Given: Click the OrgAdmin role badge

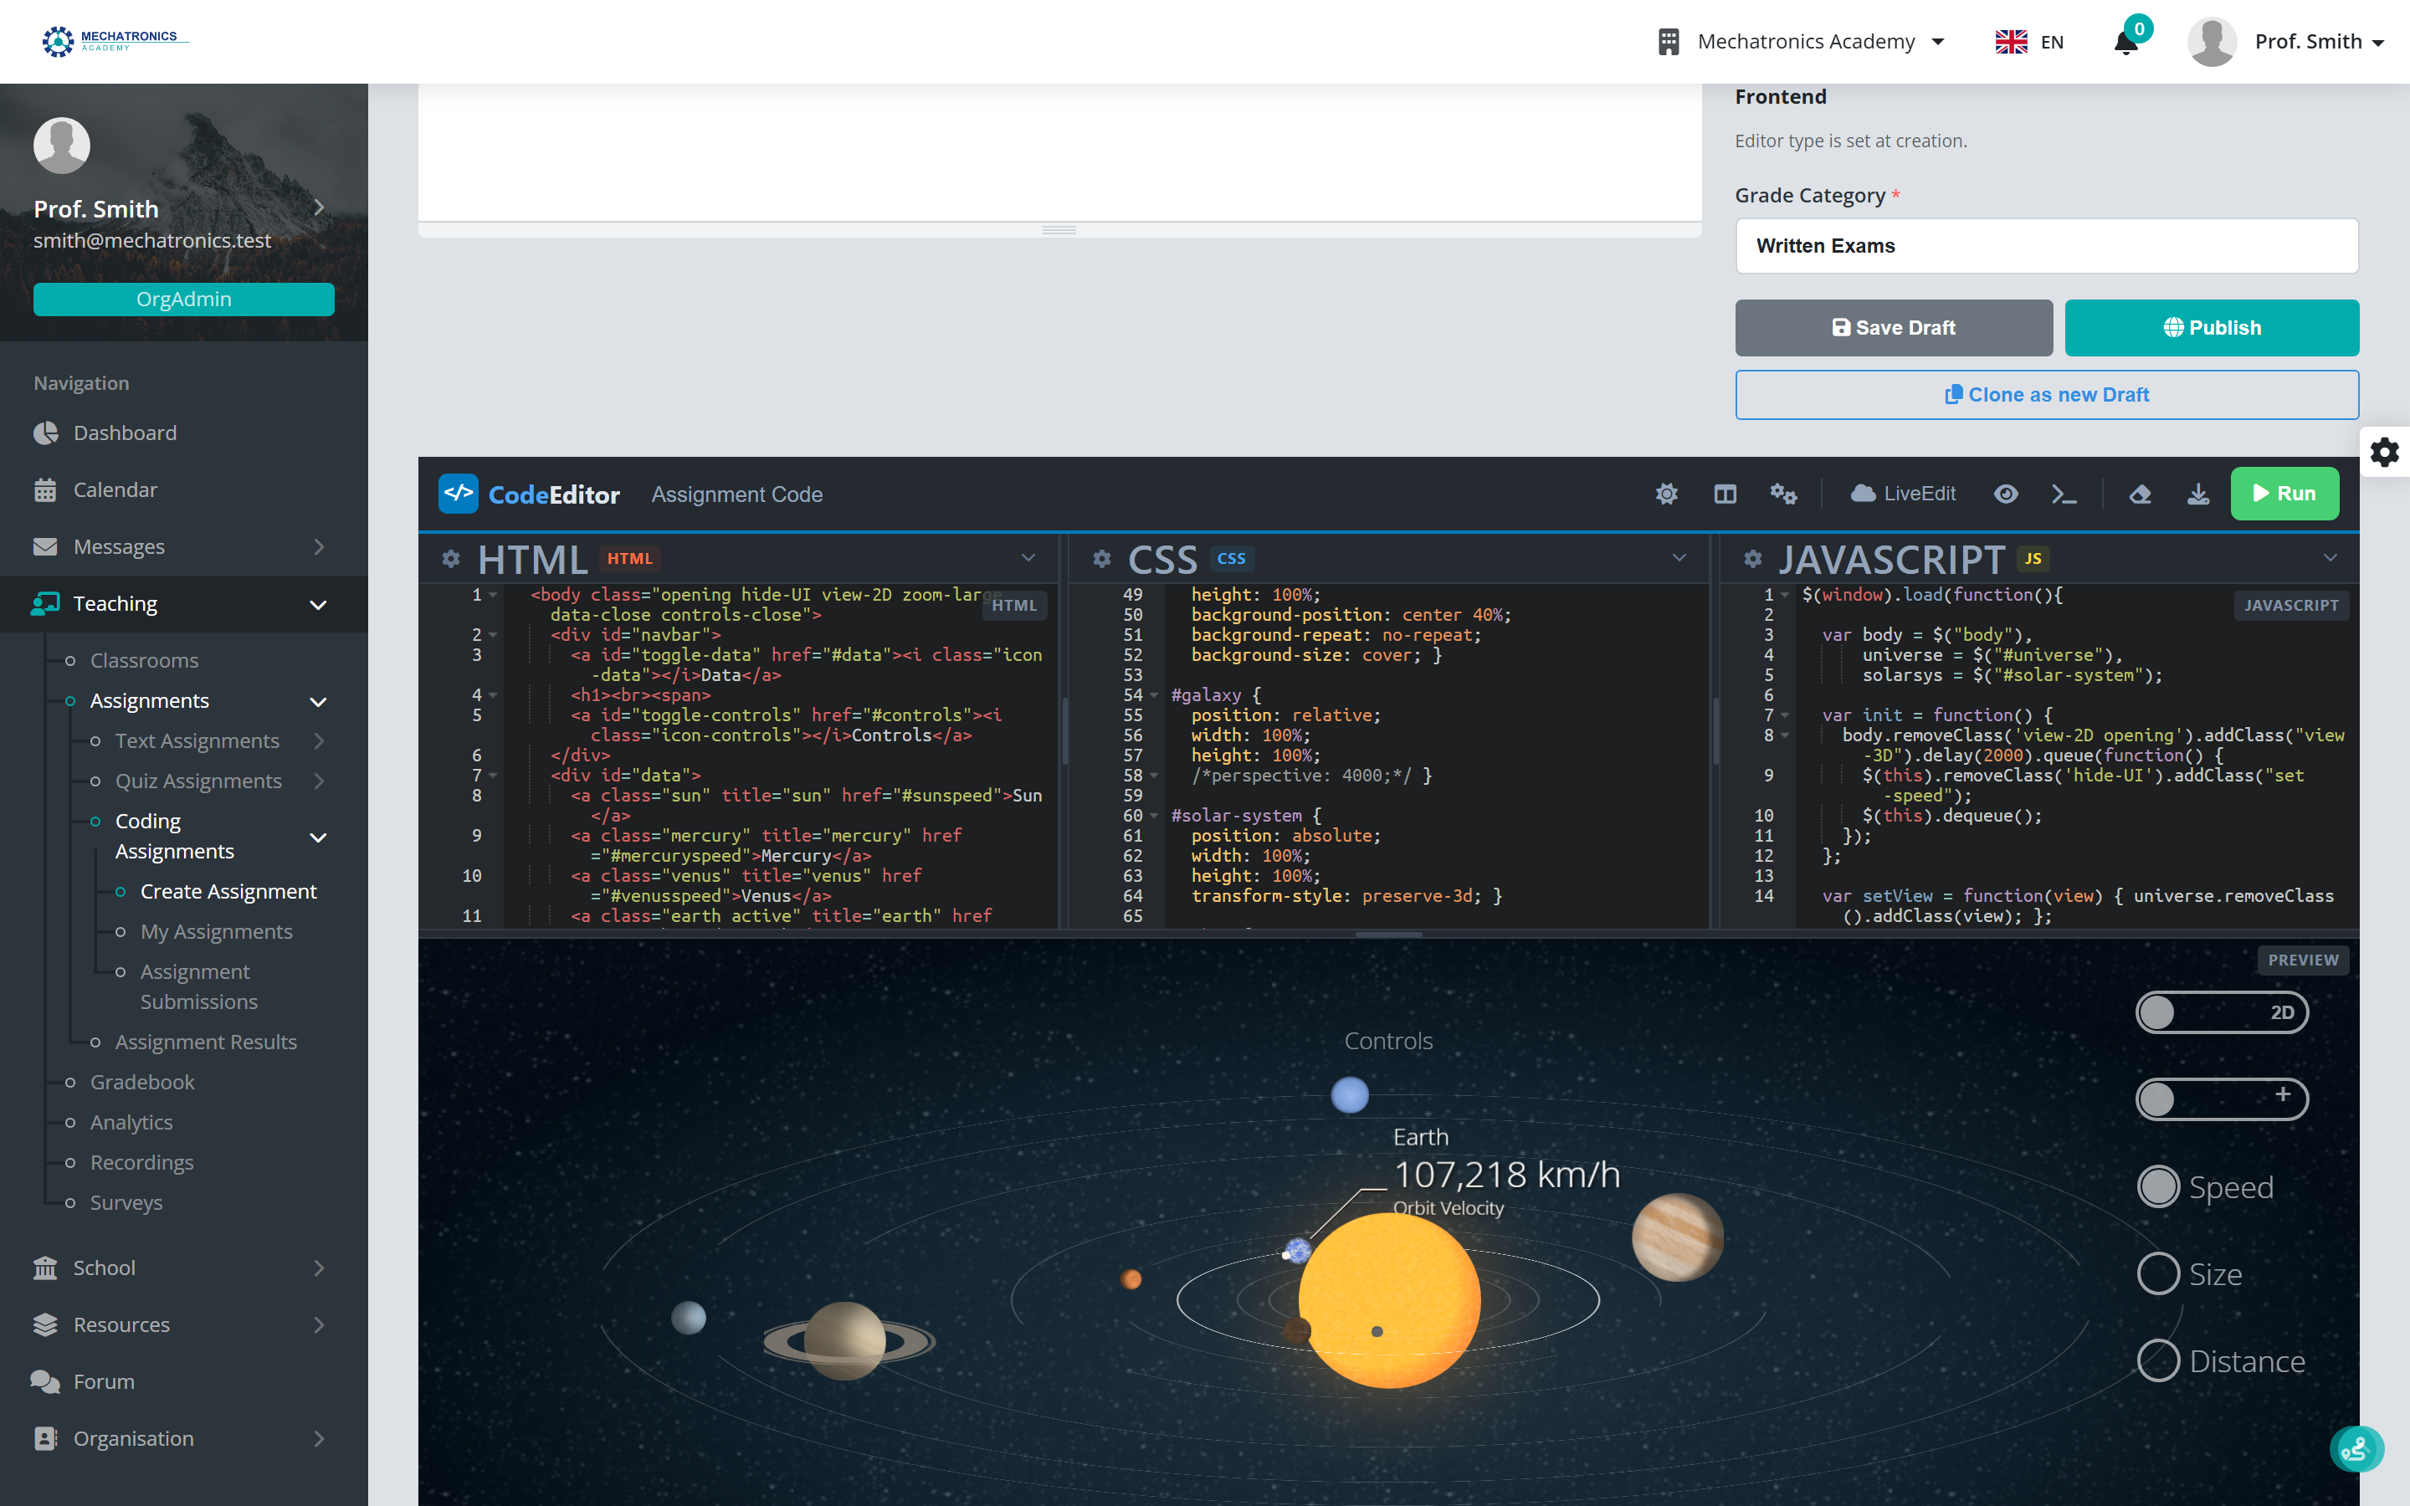Looking at the screenshot, I should (183, 299).
